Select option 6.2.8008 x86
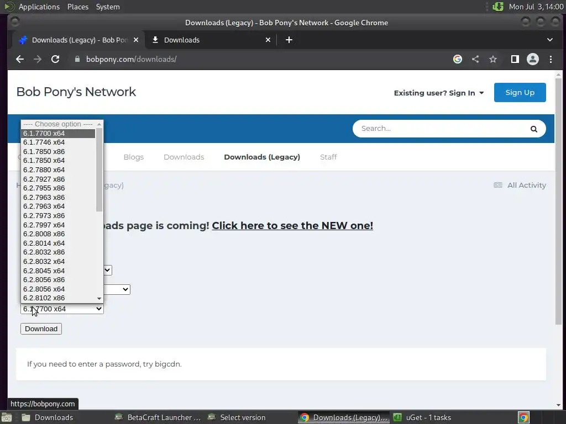This screenshot has height=424, width=566. click(58, 234)
